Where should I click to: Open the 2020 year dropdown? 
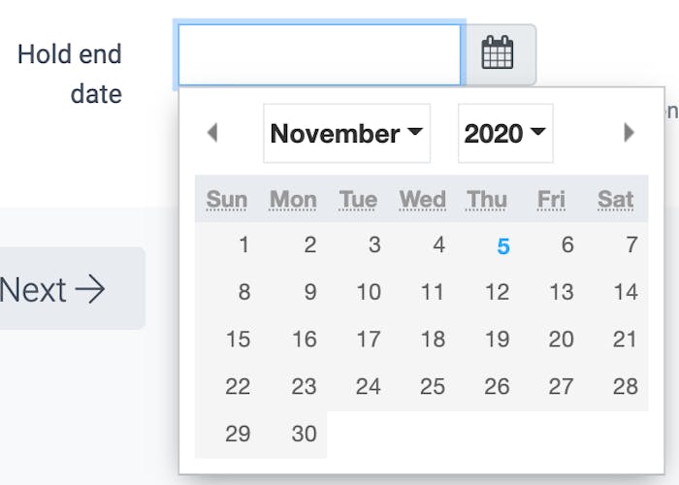click(504, 133)
